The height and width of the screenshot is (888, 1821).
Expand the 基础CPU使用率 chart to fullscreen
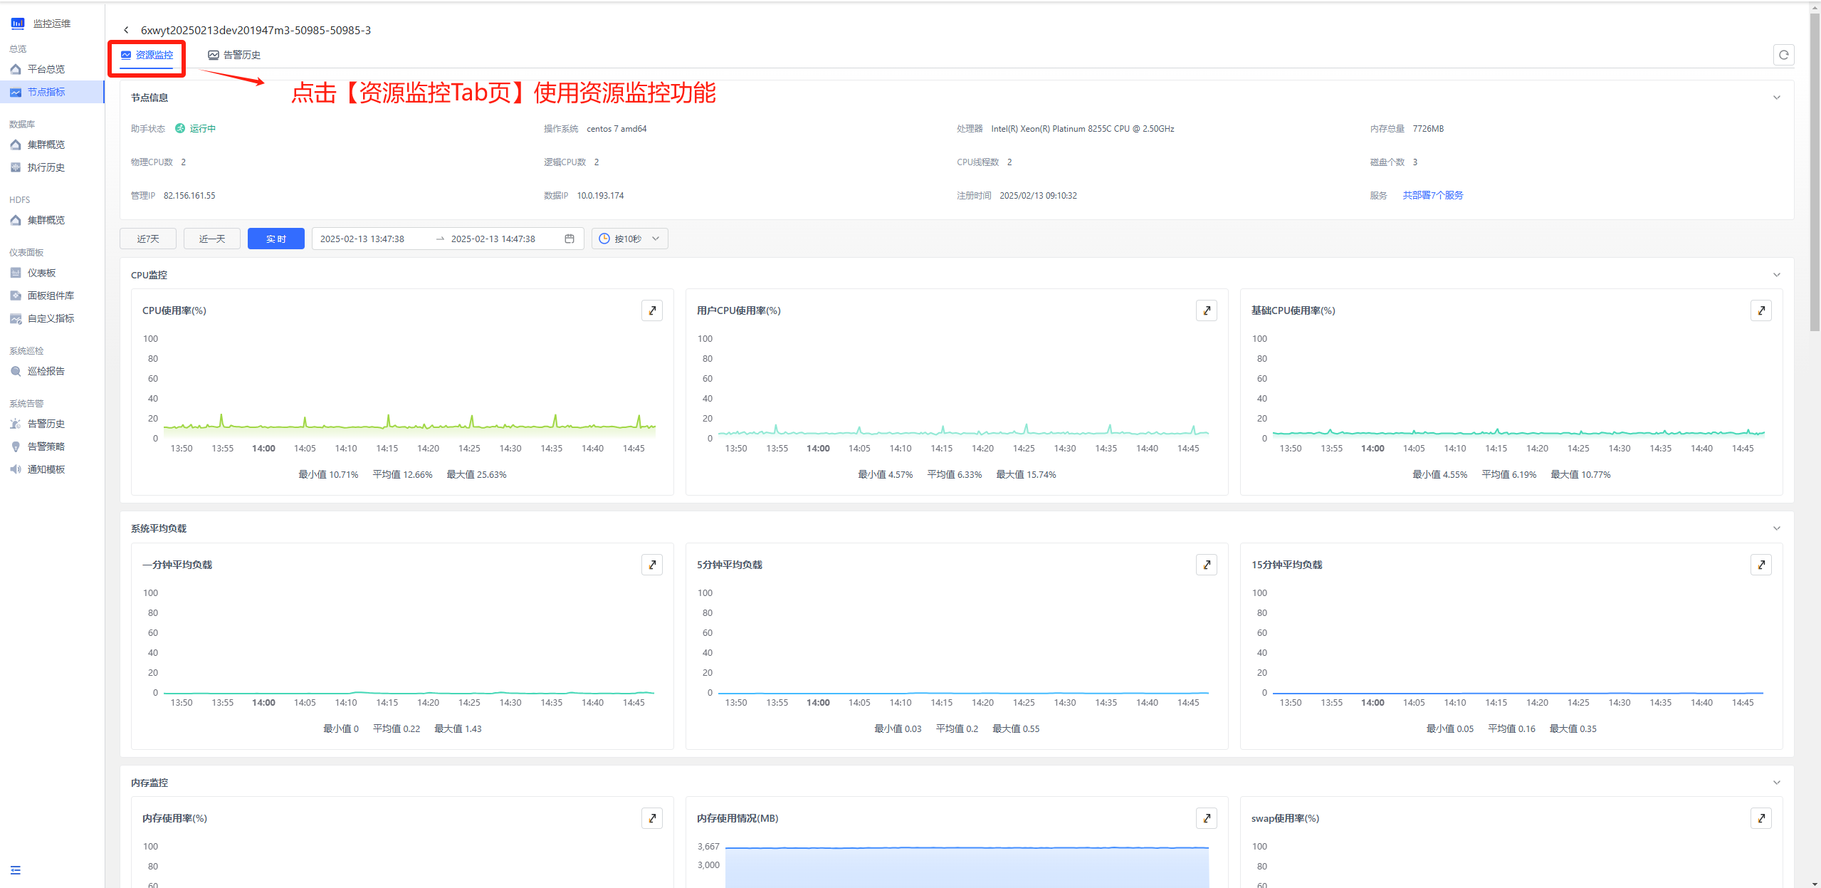tap(1761, 310)
